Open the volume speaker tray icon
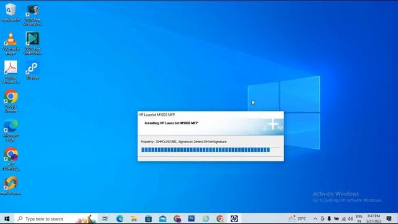This screenshot has height=224, width=398. click(351, 218)
